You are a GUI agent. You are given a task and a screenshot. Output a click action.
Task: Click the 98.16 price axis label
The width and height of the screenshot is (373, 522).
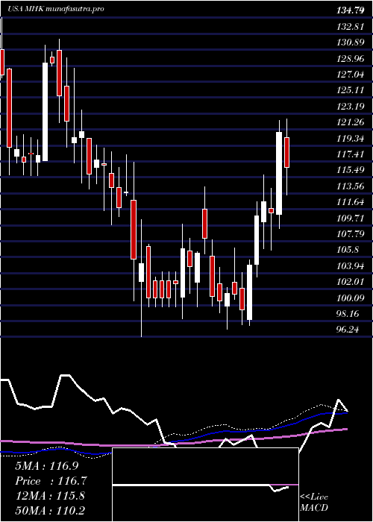[x=348, y=314]
